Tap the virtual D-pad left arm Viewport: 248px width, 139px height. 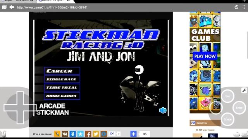point(10,108)
